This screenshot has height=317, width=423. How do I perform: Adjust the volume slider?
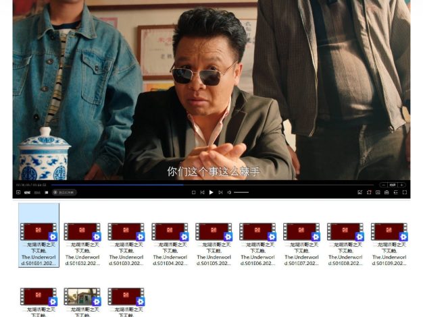click(241, 192)
